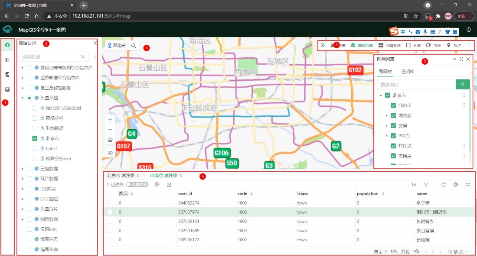Screen dimensions: 477x256
Task: Toggle the 范围过滤 range filter switch
Action: [137, 184]
